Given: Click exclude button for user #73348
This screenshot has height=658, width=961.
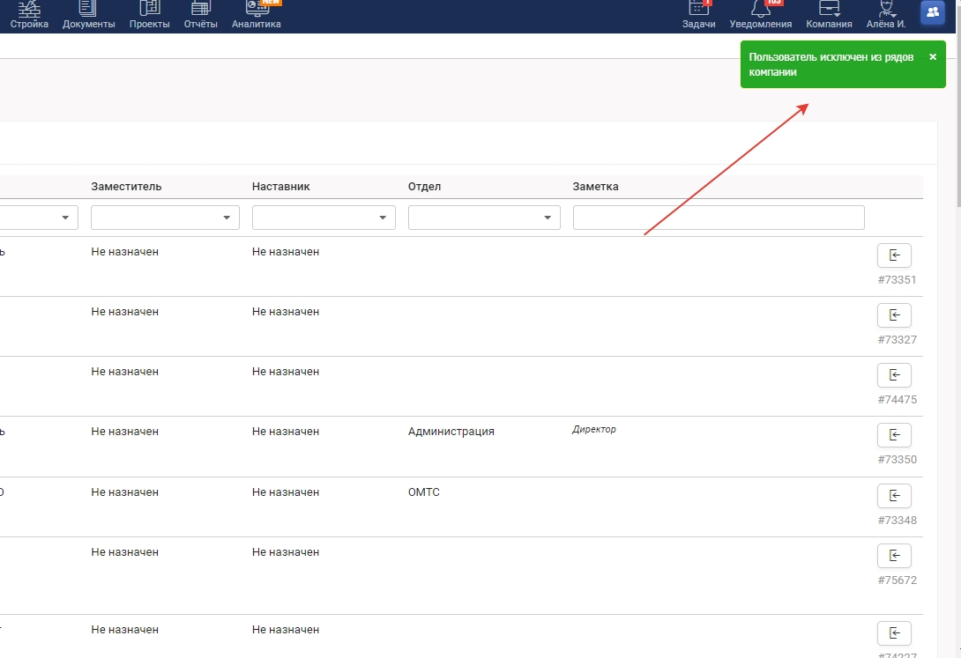Looking at the screenshot, I should (894, 496).
